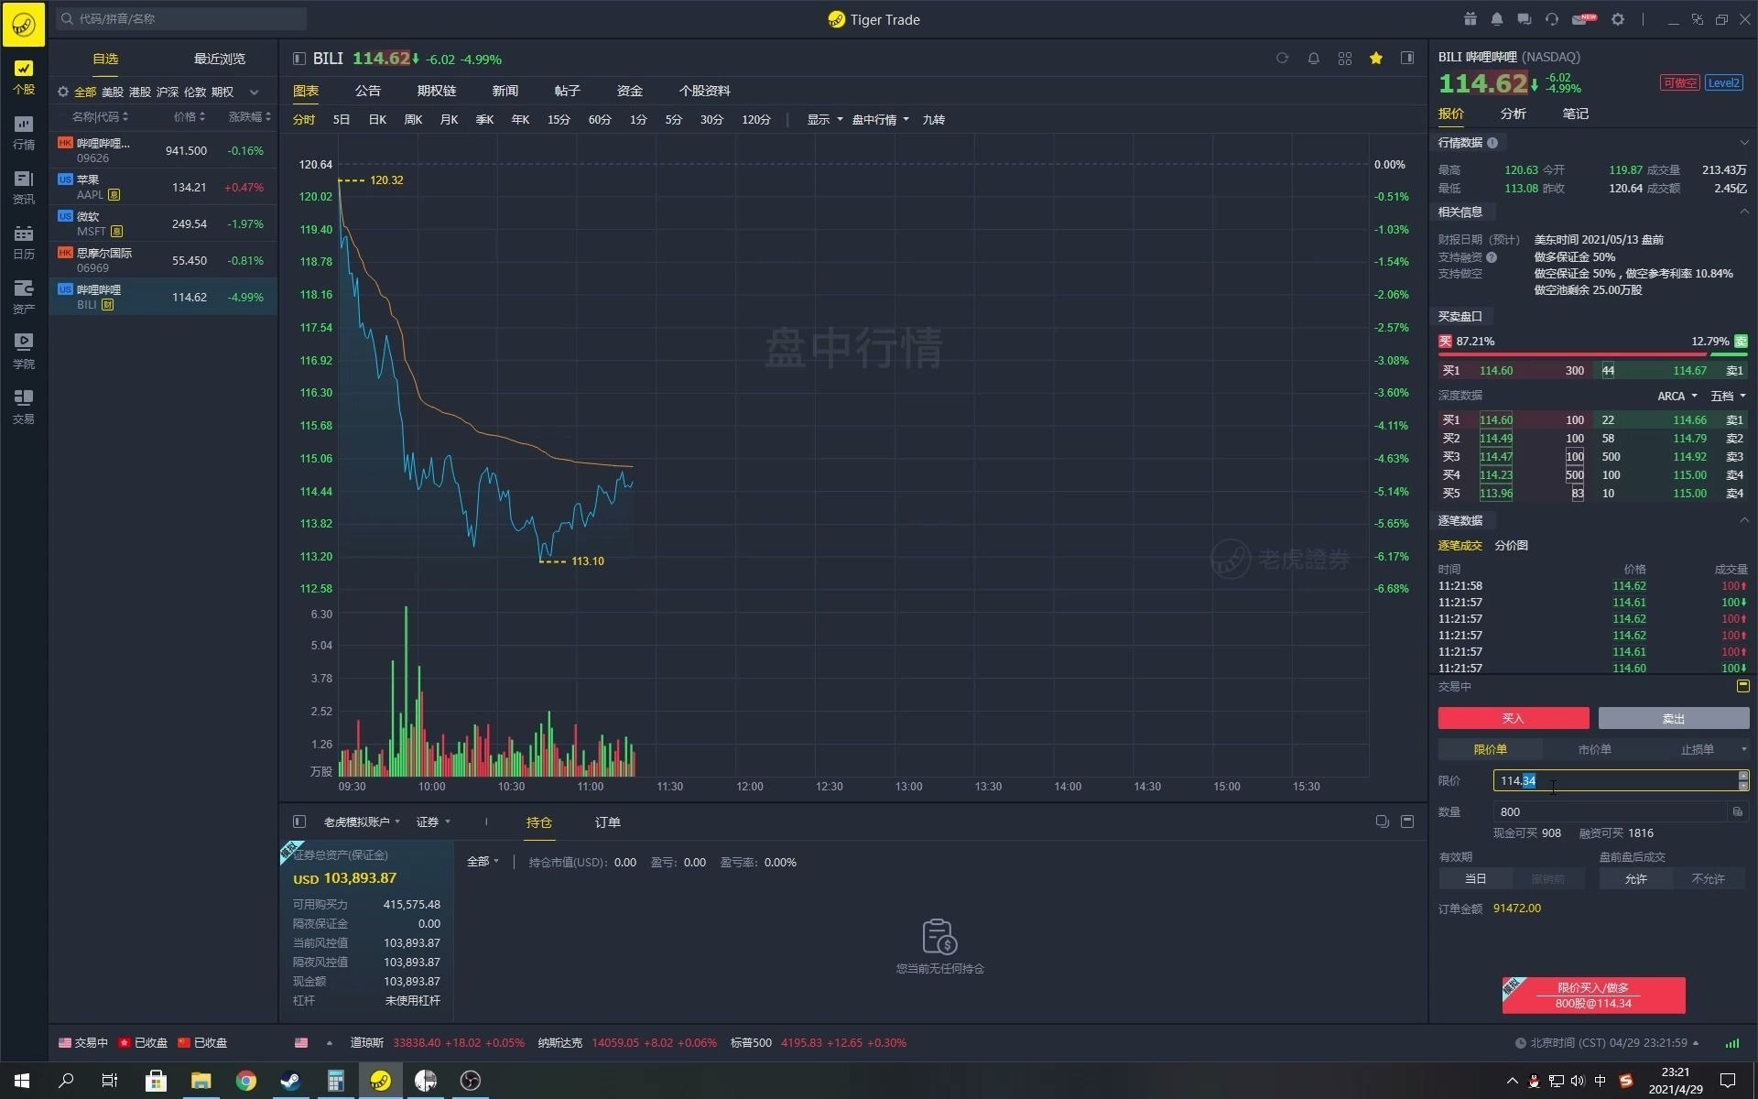Open the 日历 calendar sidebar icon
Viewport: 1758px width, 1099px height.
(x=24, y=242)
